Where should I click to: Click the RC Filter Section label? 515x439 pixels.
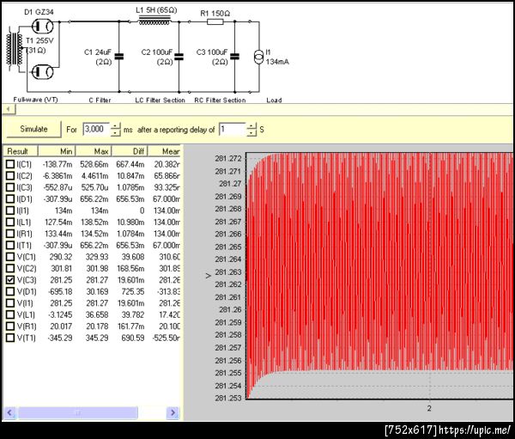(220, 100)
